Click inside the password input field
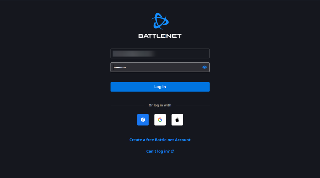Image resolution: width=320 pixels, height=178 pixels. coord(160,67)
